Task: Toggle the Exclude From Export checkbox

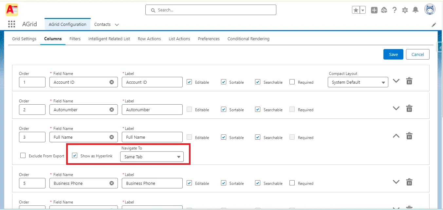Action: [23, 155]
